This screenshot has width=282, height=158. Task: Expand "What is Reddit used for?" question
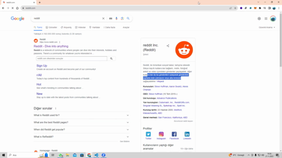click(x=82, y=115)
